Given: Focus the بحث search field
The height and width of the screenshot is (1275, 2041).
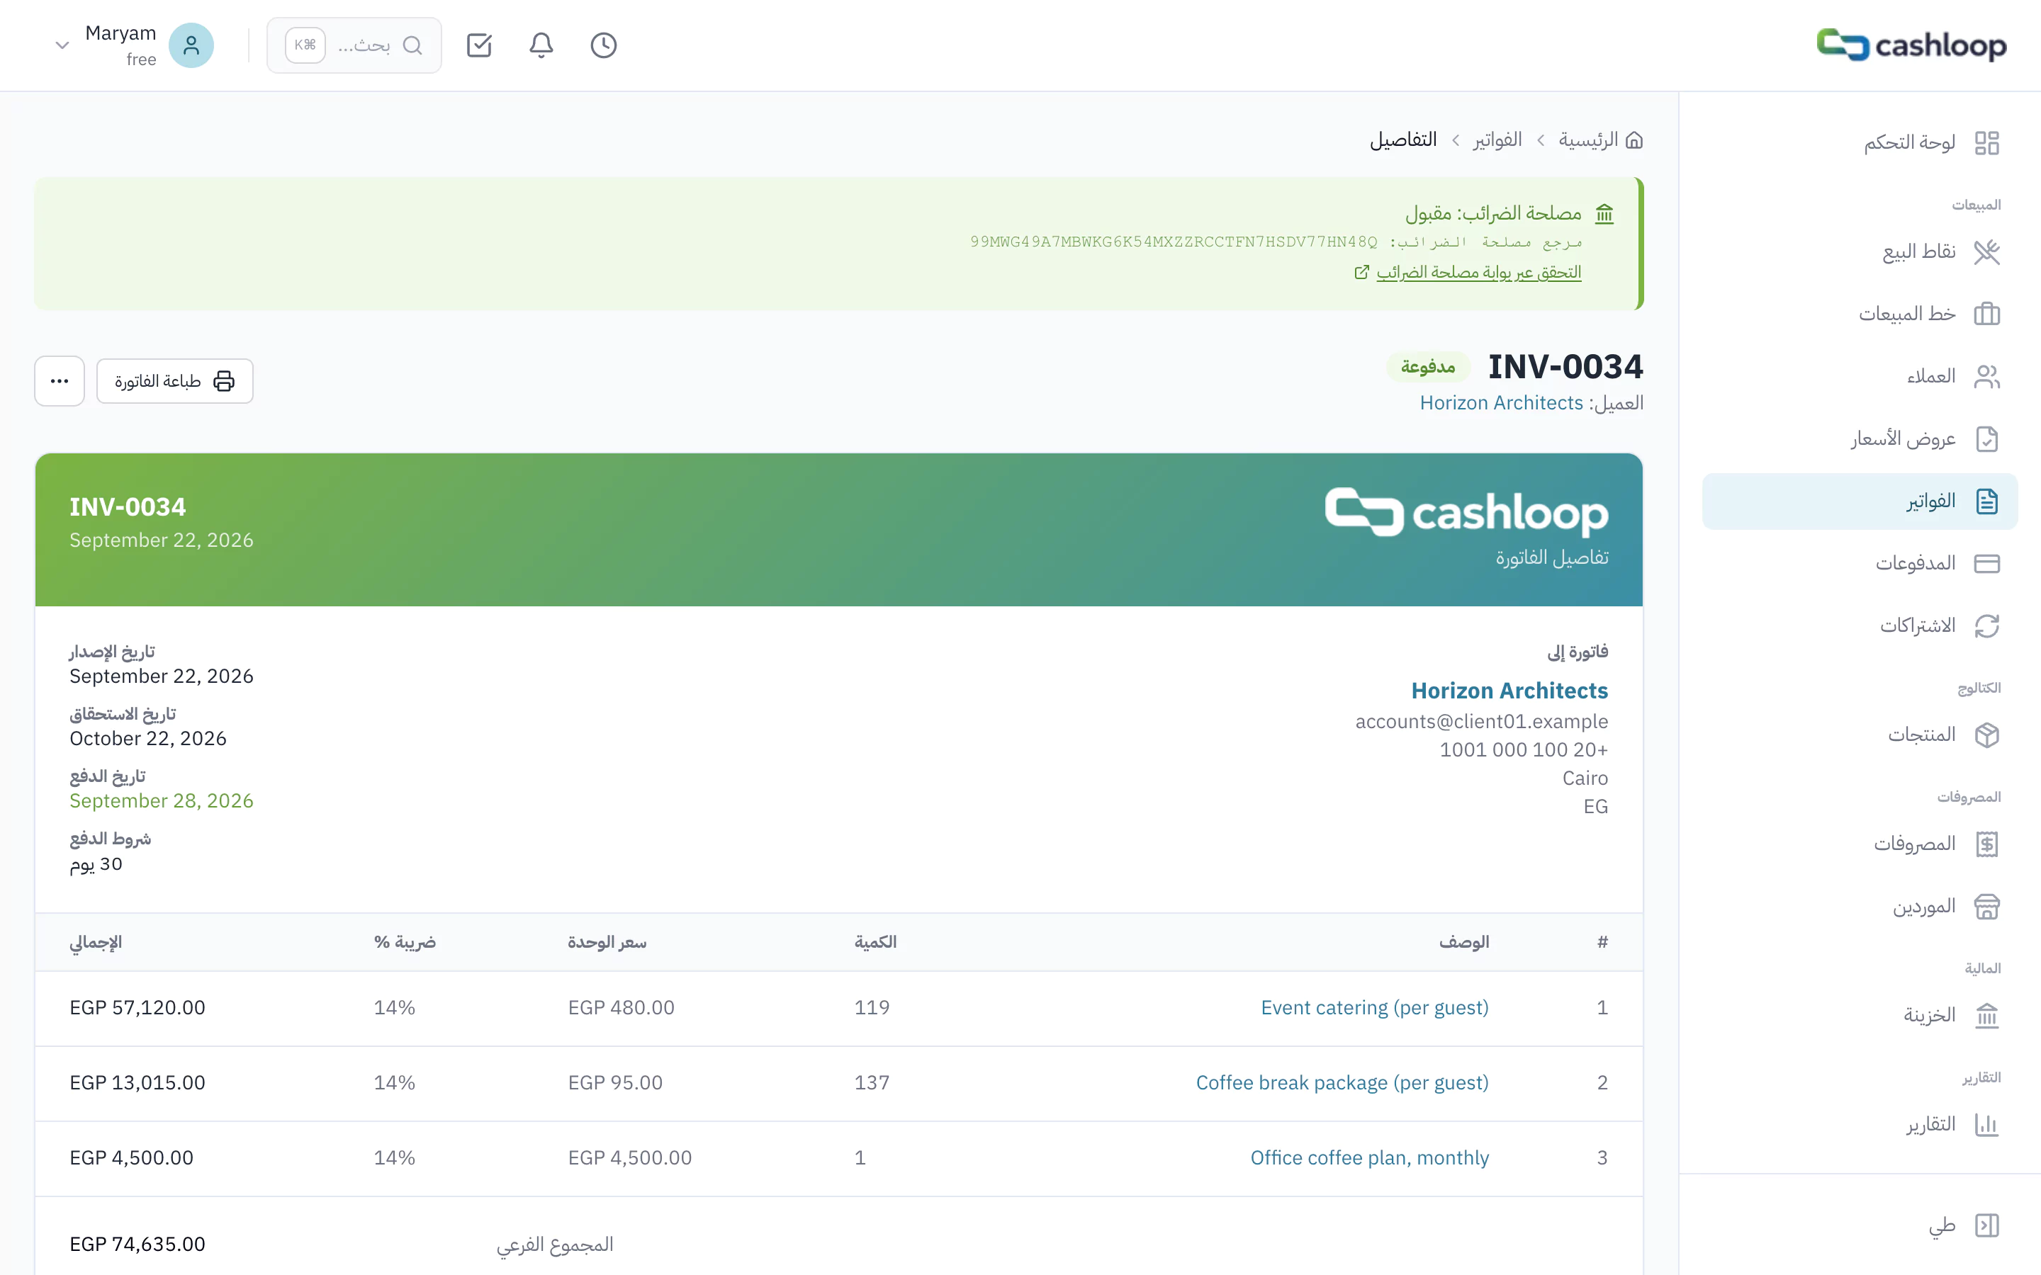Looking at the screenshot, I should [354, 45].
